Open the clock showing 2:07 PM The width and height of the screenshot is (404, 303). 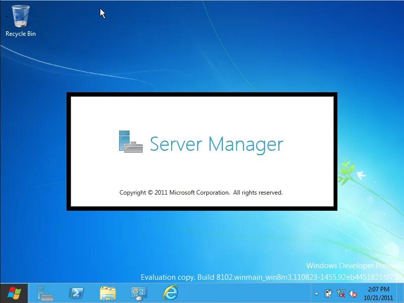378,293
